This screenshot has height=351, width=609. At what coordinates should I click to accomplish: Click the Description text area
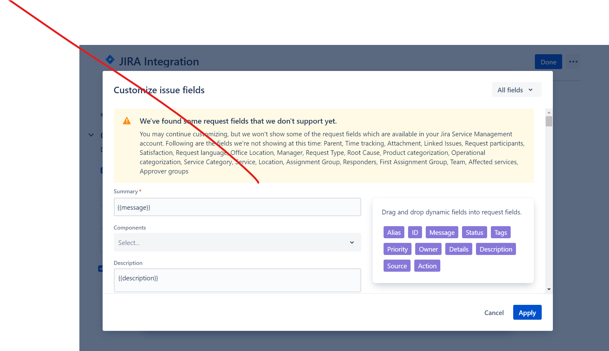click(x=237, y=280)
